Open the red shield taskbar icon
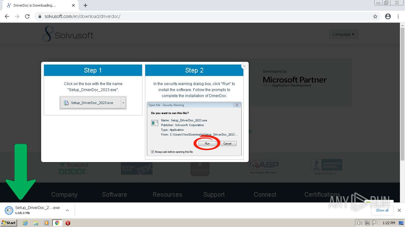Image resolution: width=405 pixels, height=227 pixels. 68,223
